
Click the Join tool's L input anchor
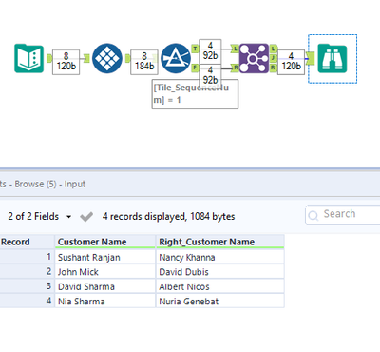(x=235, y=49)
